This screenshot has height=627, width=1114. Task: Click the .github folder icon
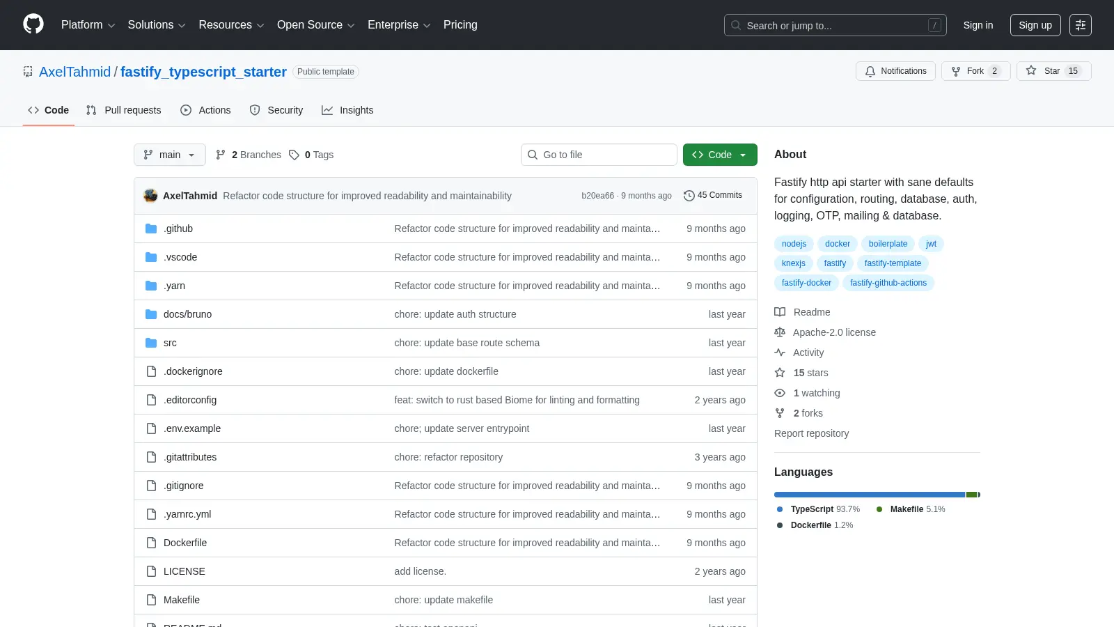151,229
